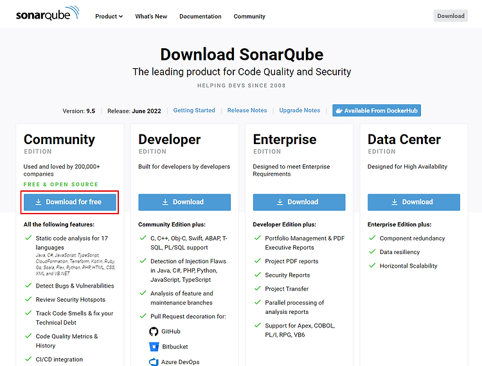
Task: Click checkmark beside Pull Request decoration
Action: [143, 316]
